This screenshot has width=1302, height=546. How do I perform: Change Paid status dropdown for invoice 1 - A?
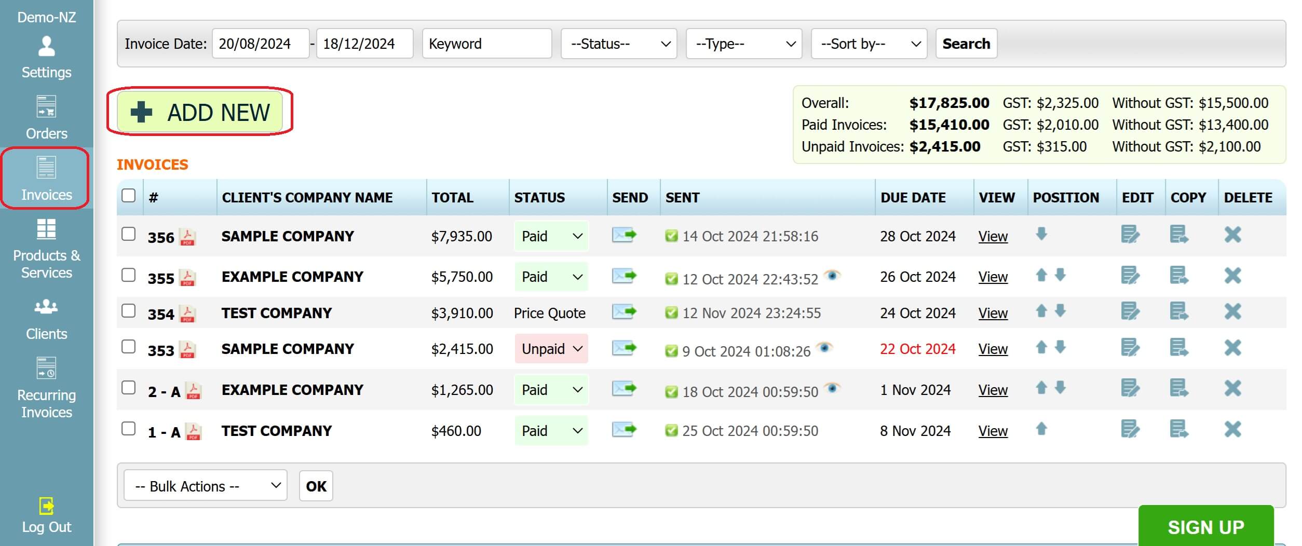(x=551, y=431)
